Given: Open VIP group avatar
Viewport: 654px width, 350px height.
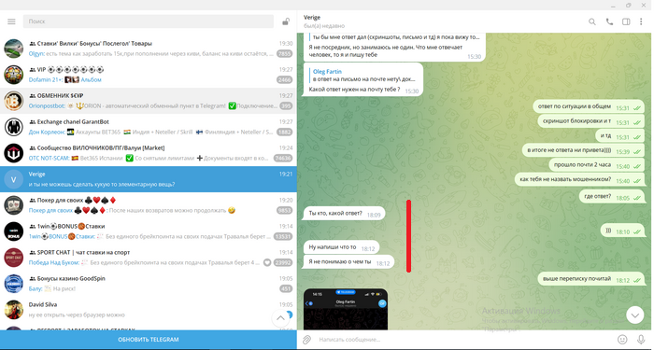Looking at the screenshot, I should pyautogui.click(x=14, y=75).
